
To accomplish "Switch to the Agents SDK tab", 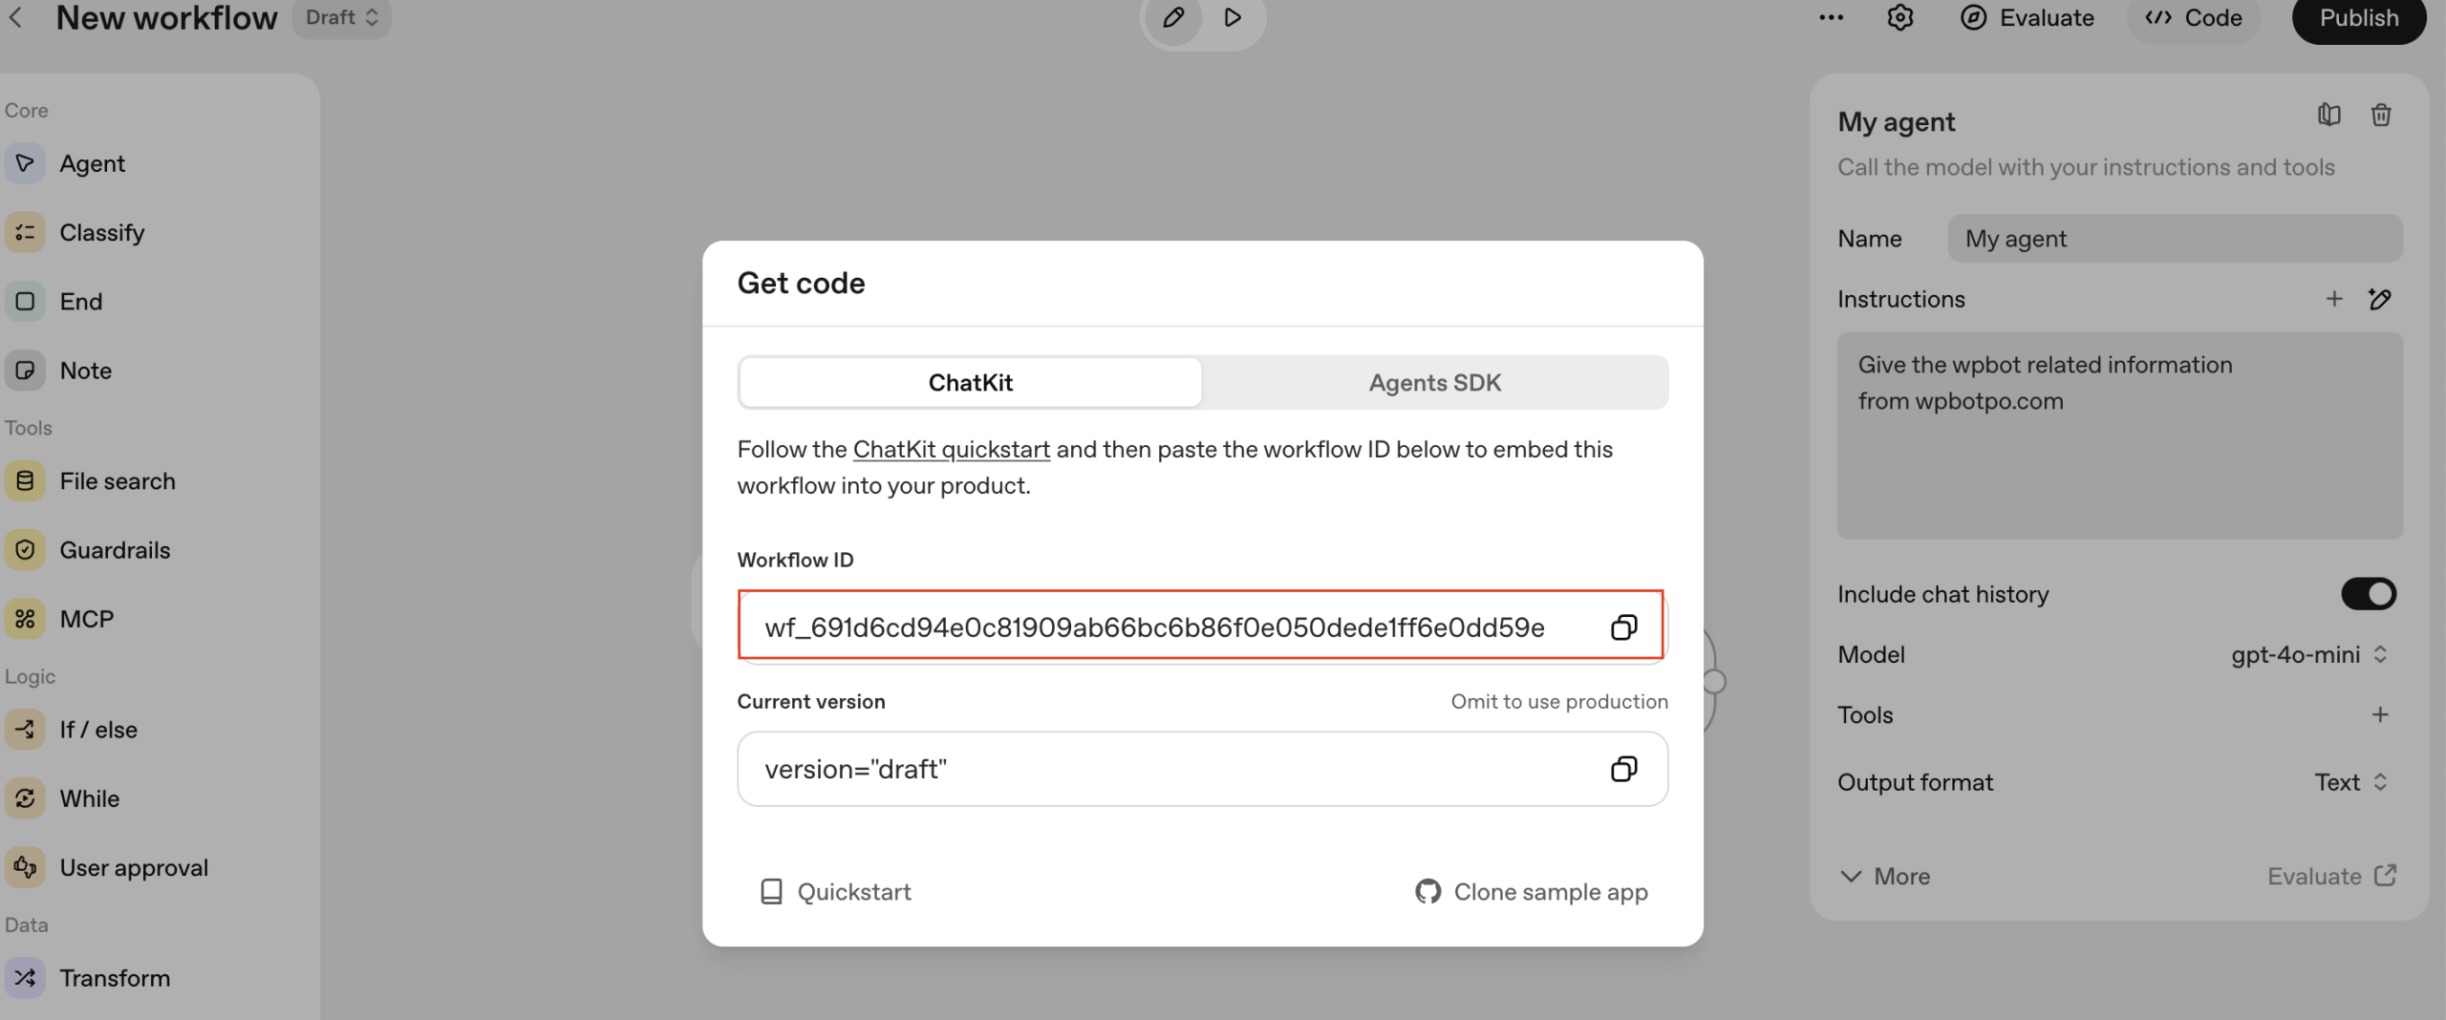I will click(1434, 383).
